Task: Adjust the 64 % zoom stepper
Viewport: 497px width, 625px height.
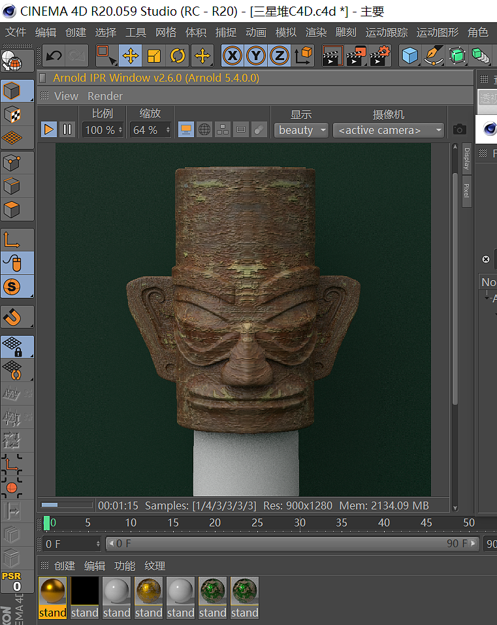Action: point(167,130)
